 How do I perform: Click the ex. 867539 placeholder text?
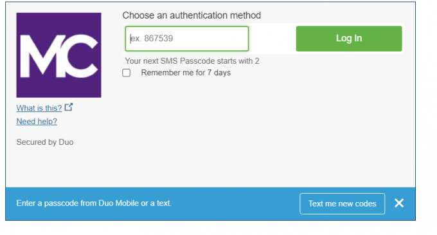tap(152, 38)
